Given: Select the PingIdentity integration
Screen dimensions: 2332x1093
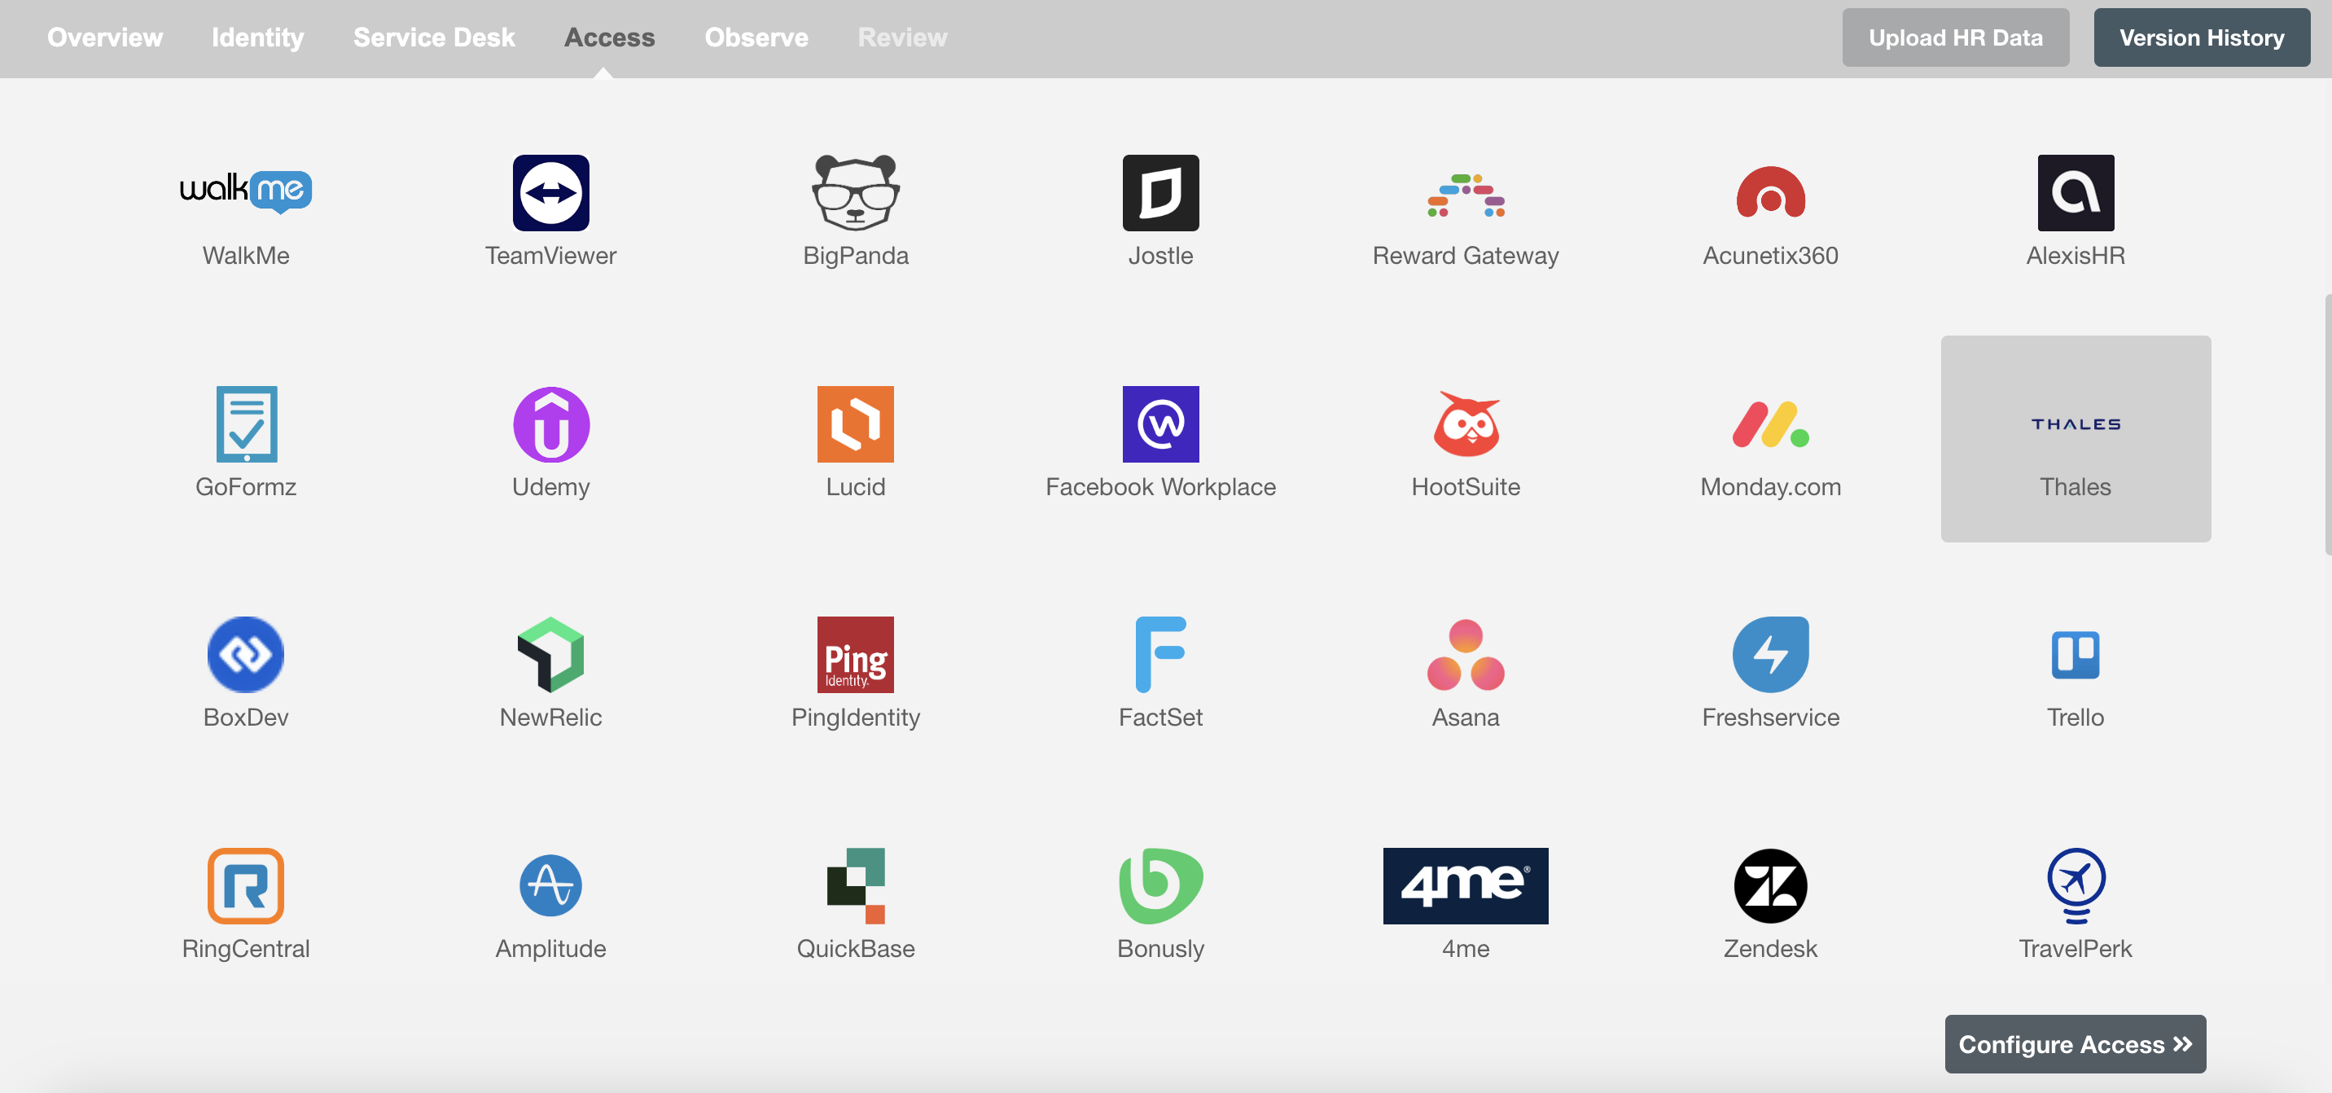Looking at the screenshot, I should coord(855,669).
